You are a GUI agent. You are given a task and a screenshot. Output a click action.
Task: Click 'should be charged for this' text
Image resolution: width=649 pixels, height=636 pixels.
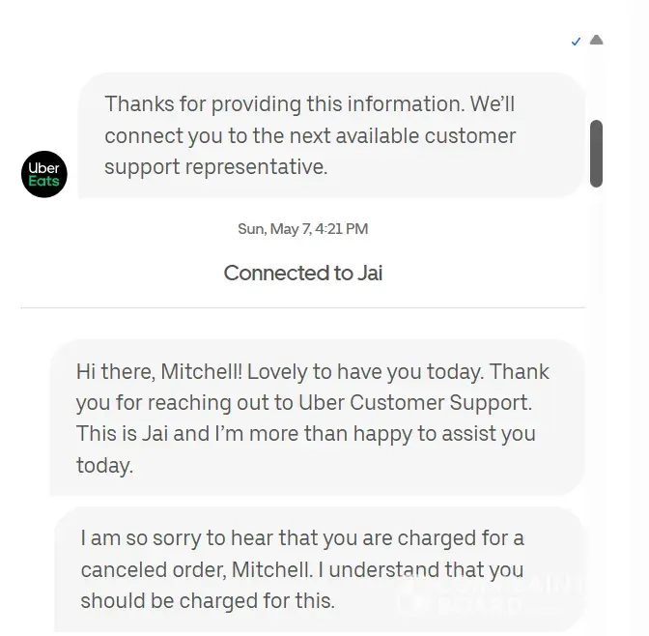(x=207, y=600)
